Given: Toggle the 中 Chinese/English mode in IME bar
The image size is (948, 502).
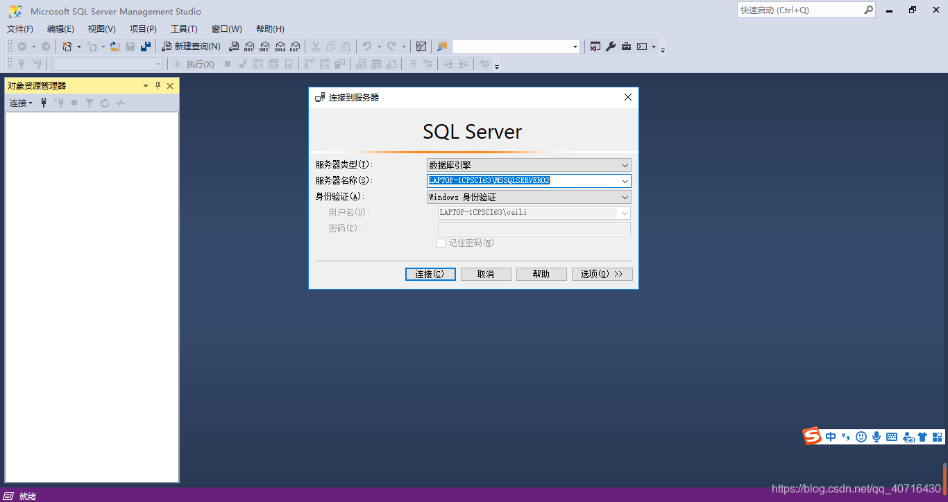Looking at the screenshot, I should (831, 437).
